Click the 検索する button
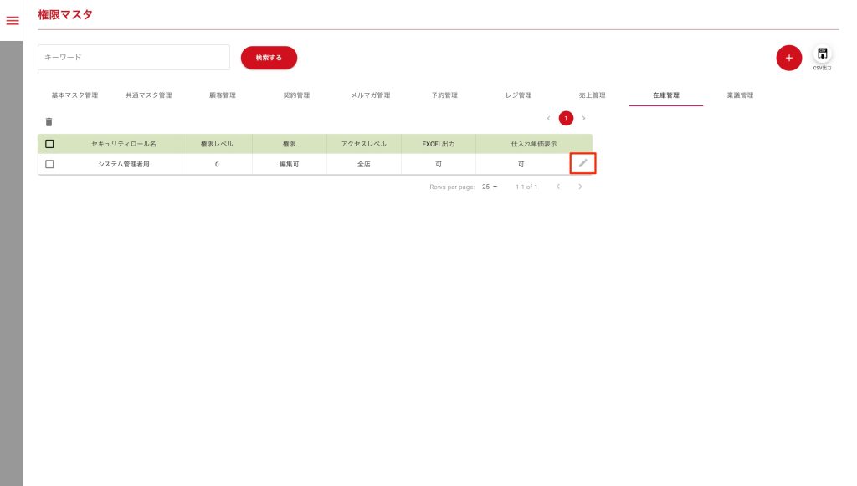The width and height of the screenshot is (857, 486). tap(269, 58)
